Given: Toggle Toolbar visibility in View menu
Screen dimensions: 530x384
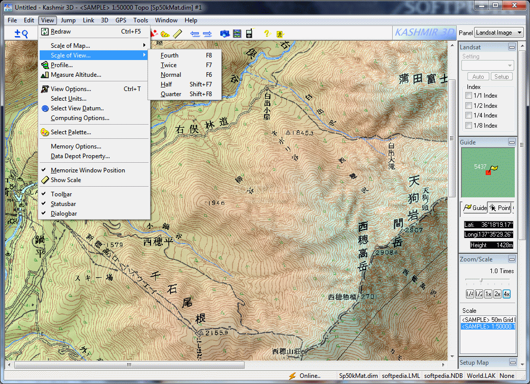Looking at the screenshot, I should (95, 194).
